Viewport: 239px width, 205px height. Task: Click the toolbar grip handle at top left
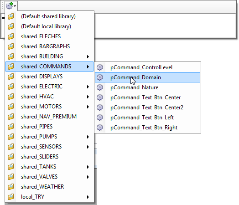(x=2, y=6)
